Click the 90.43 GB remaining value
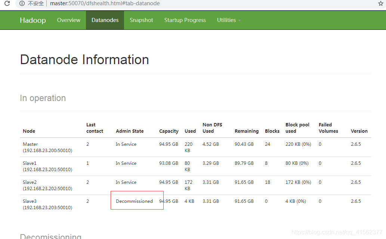Viewport: 386px width, 239px height. 244,144
